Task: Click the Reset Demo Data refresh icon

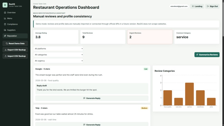Action: point(7,43)
